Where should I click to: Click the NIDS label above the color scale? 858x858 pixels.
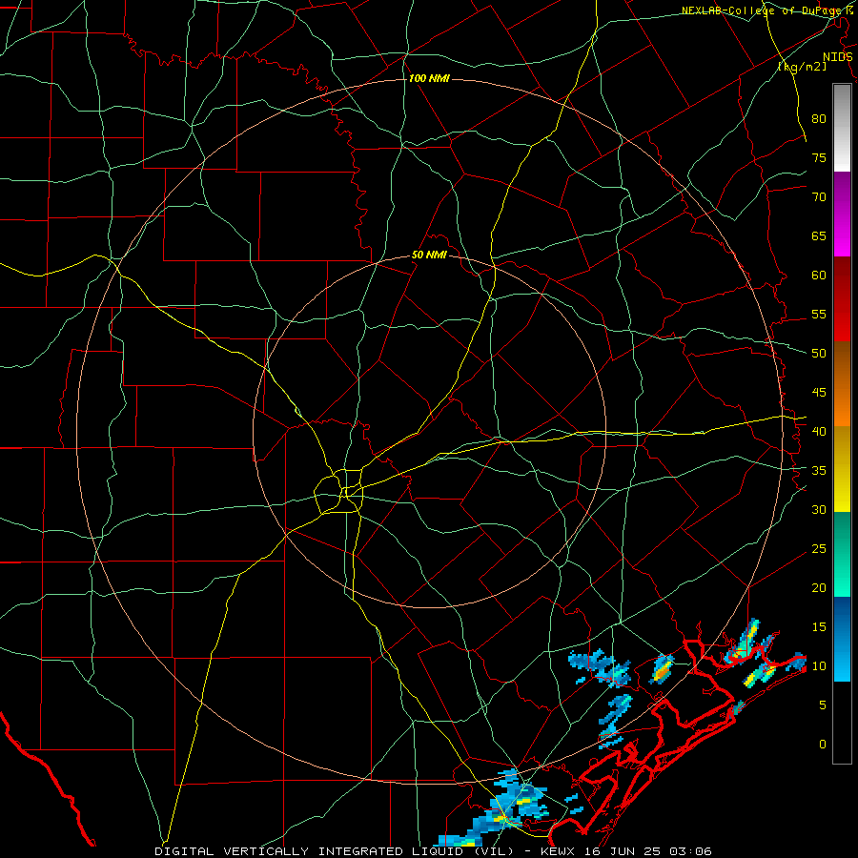[x=838, y=57]
